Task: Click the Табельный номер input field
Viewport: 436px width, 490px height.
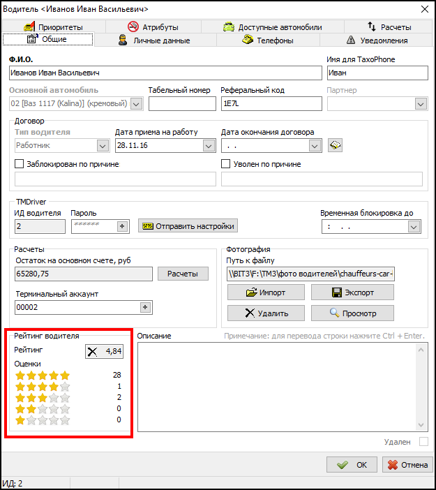Action: (182, 104)
